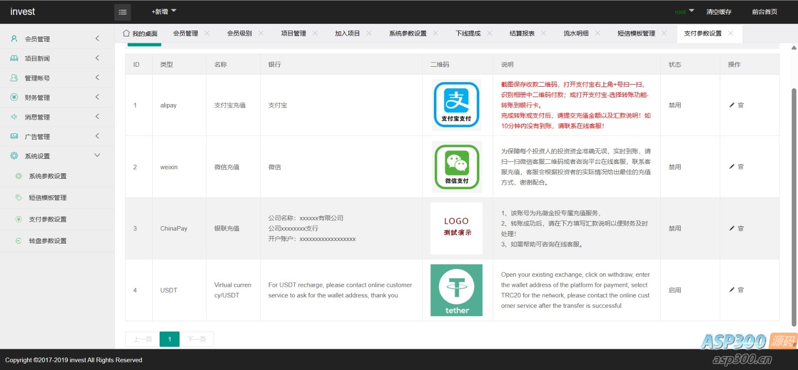The width and height of the screenshot is (798, 370).
Task: Collapse the 系统设置 sidebar section
Action: (x=57, y=156)
